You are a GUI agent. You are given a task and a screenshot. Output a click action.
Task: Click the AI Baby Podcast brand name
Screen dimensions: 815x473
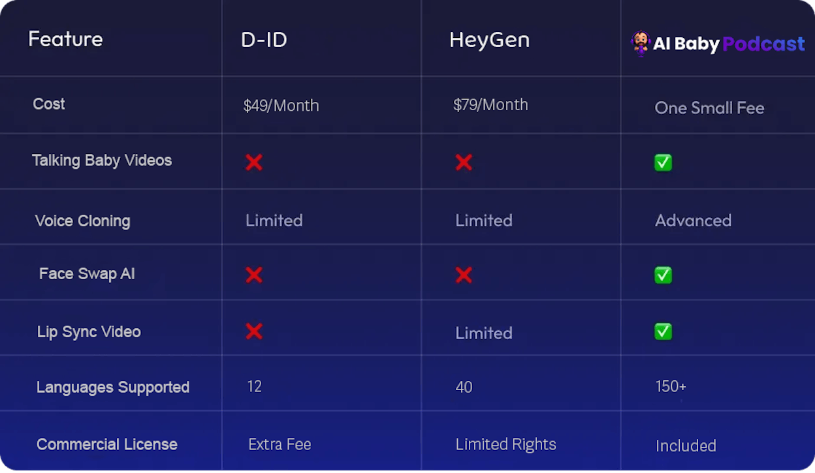coord(729,44)
